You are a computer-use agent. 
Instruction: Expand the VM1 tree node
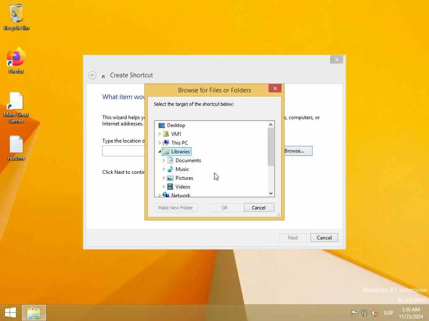coord(160,134)
